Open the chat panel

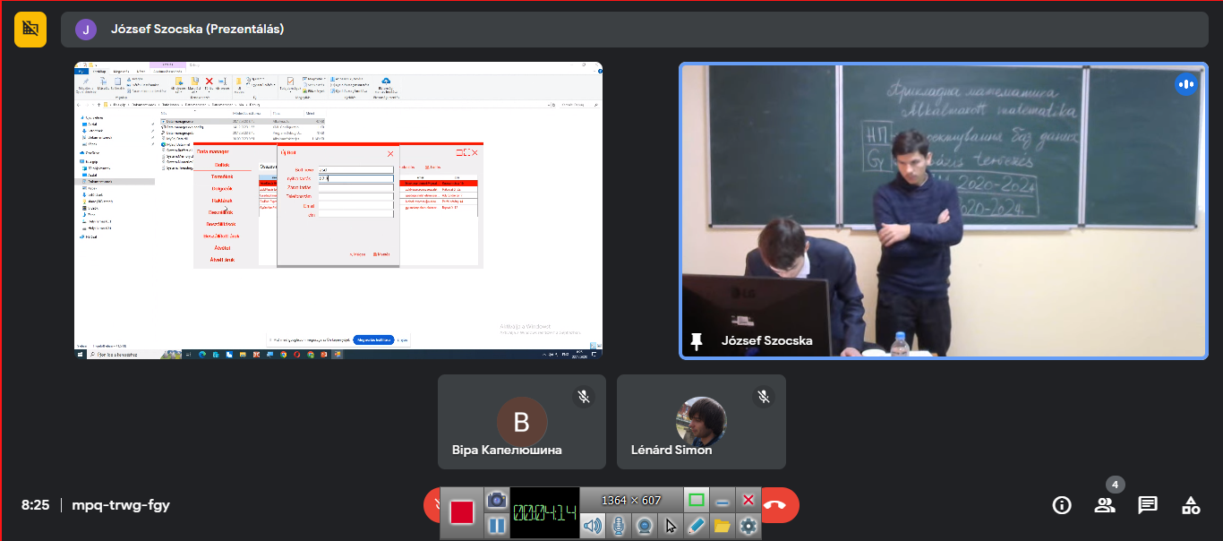(1148, 505)
